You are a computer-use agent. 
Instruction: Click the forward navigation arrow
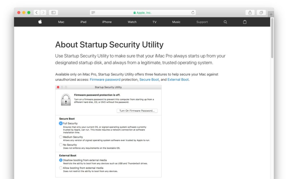click(x=43, y=12)
